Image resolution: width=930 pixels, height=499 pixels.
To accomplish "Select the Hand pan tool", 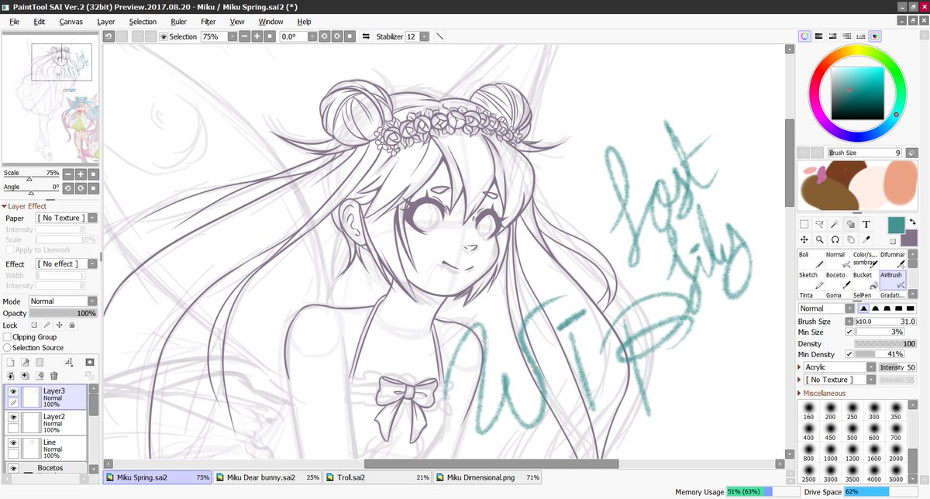I will (x=851, y=239).
